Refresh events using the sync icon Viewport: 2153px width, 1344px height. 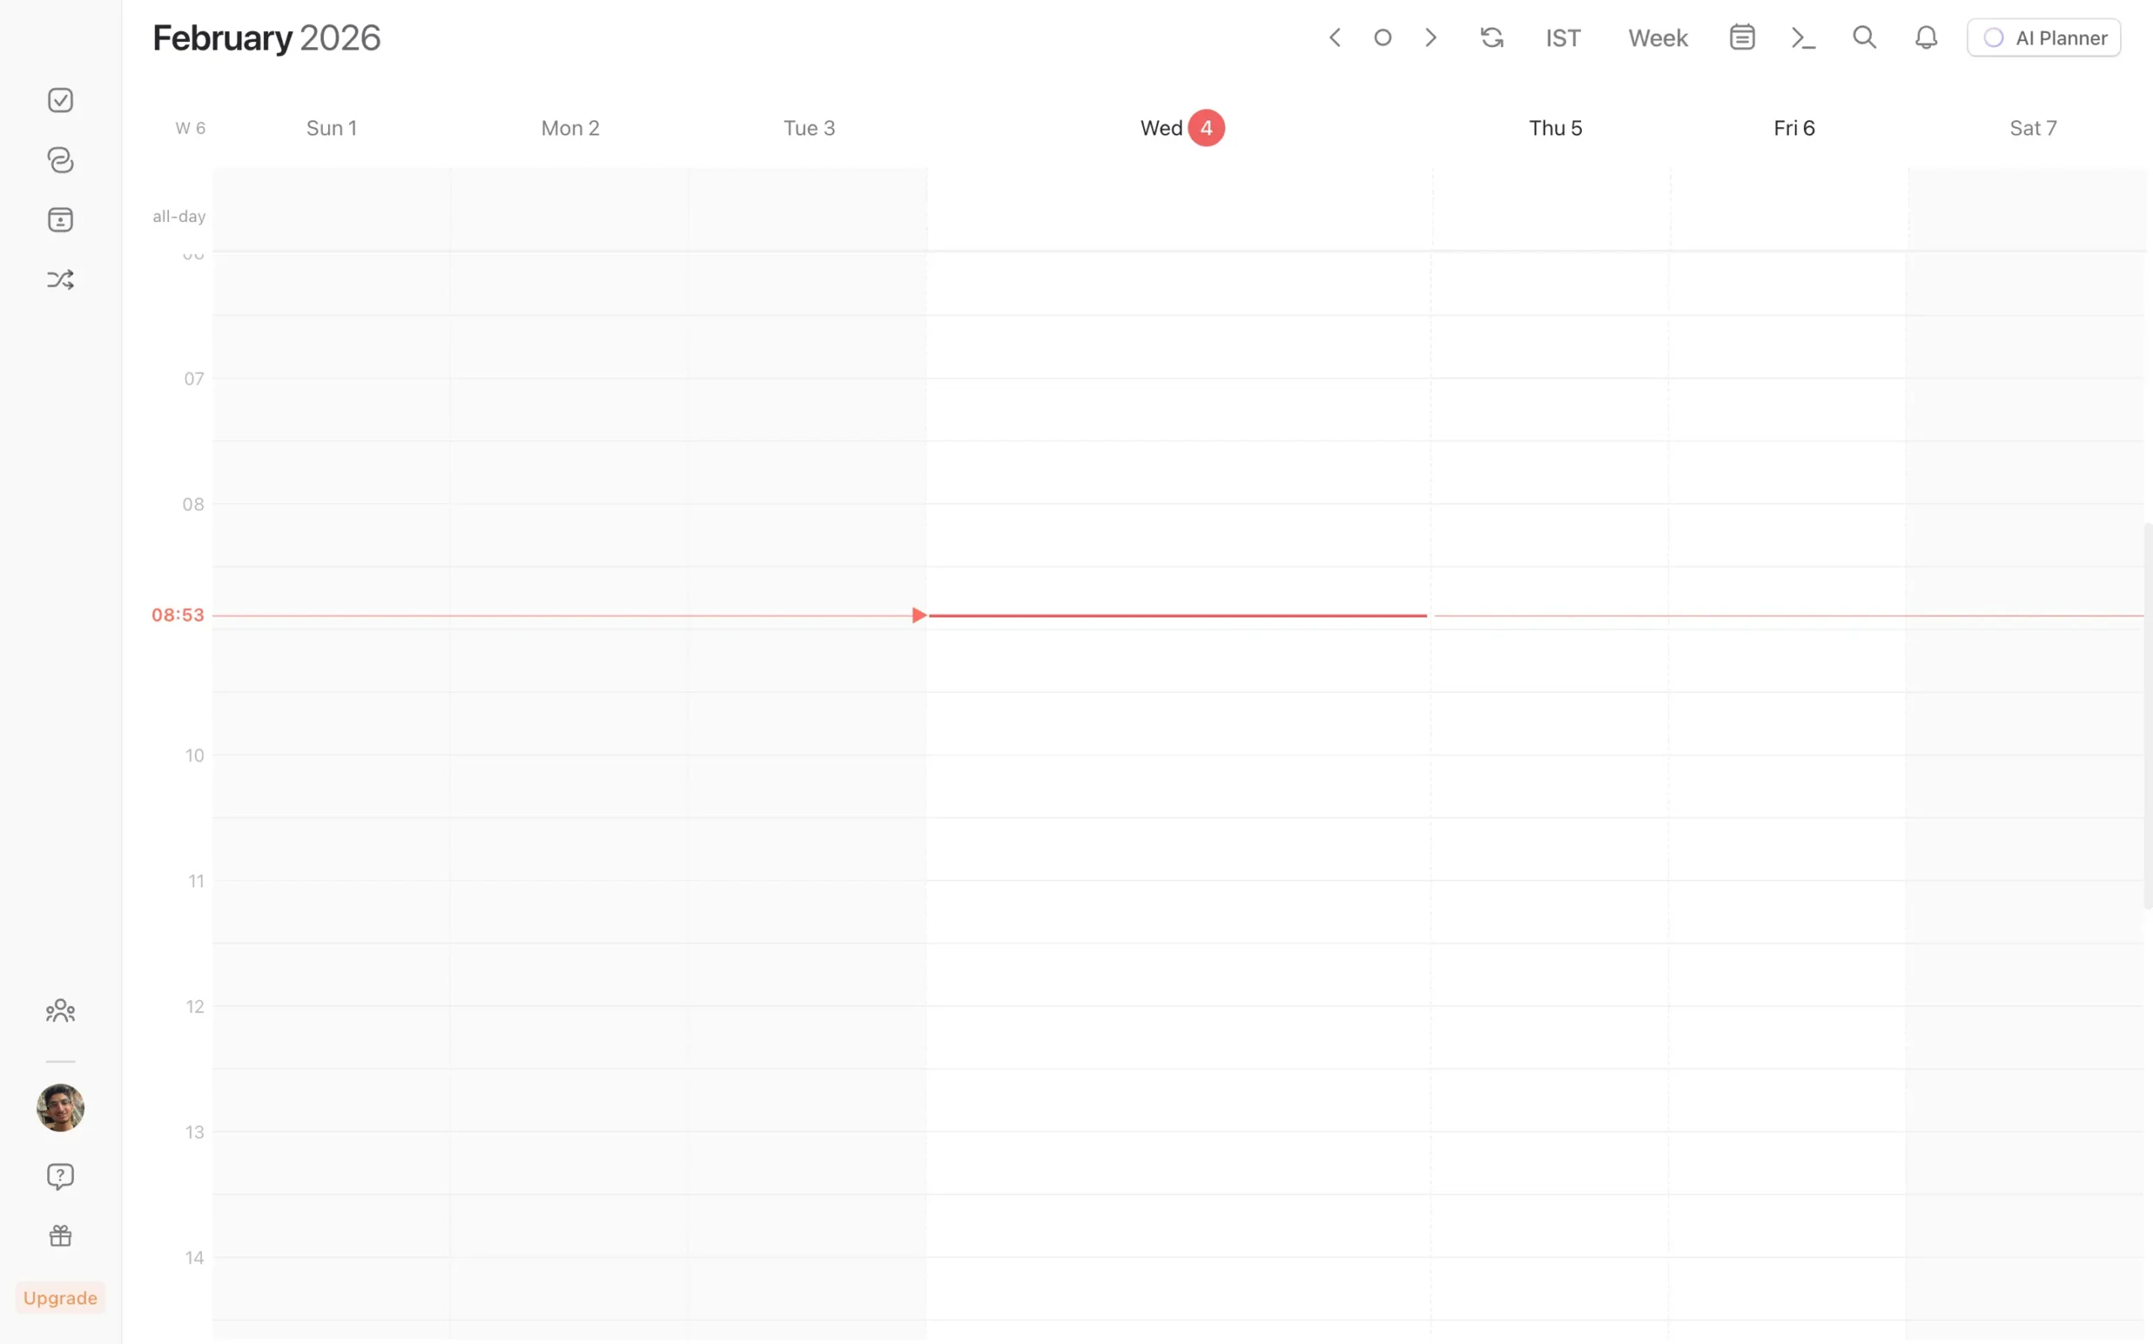[x=1492, y=37]
